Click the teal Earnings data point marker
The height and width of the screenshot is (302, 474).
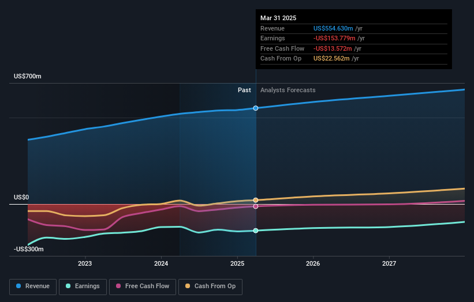(256, 231)
